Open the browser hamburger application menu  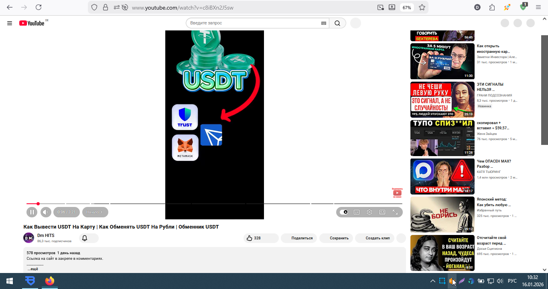(538, 7)
